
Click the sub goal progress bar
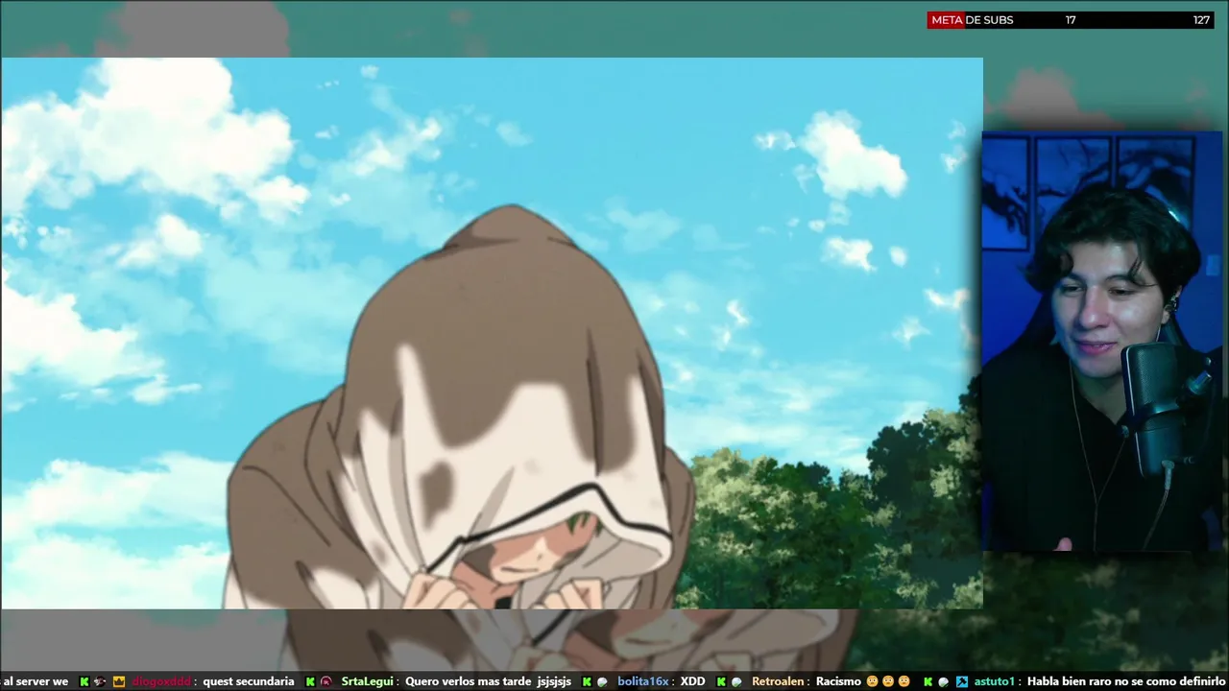pos(1071,20)
